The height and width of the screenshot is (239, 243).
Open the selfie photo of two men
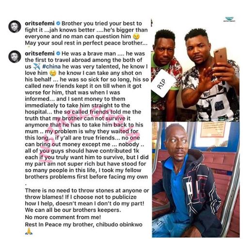(195, 70)
